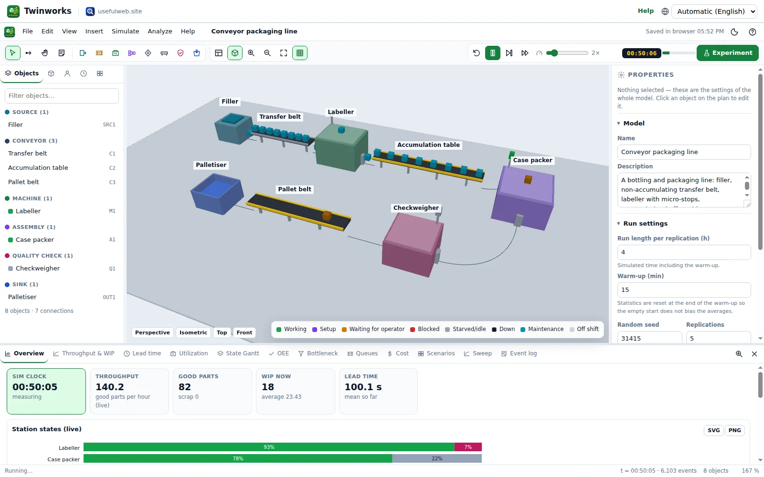
Task: Open the Automatic (English) language dropdown
Action: [x=714, y=11]
